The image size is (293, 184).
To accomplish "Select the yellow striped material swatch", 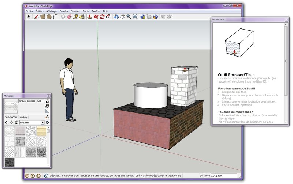I will click(41, 131).
